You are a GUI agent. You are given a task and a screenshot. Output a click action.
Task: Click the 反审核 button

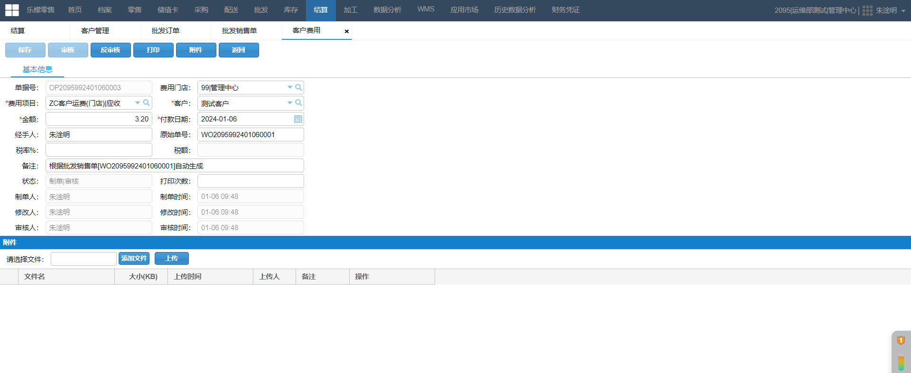point(111,50)
